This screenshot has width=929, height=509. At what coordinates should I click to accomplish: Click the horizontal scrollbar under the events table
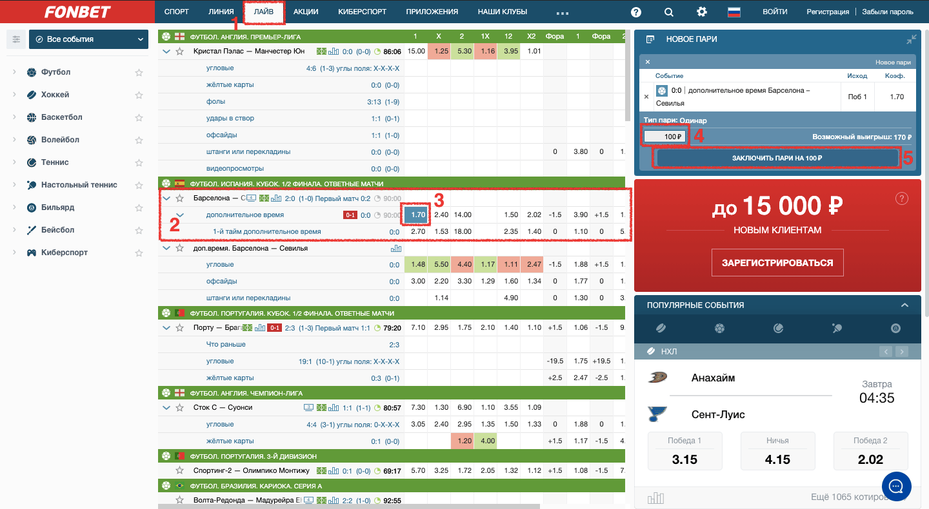point(348,506)
